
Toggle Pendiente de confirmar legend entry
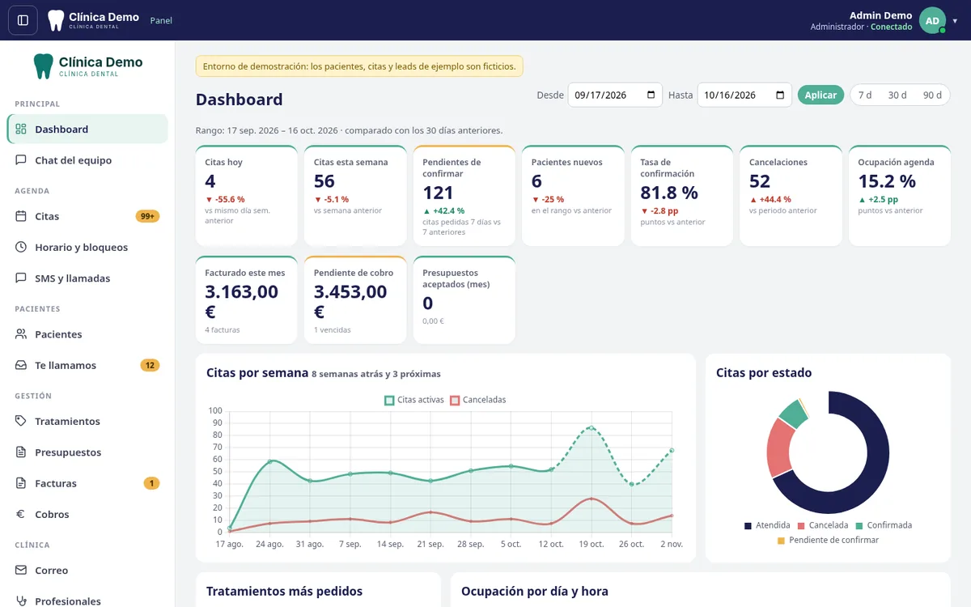[828, 540]
